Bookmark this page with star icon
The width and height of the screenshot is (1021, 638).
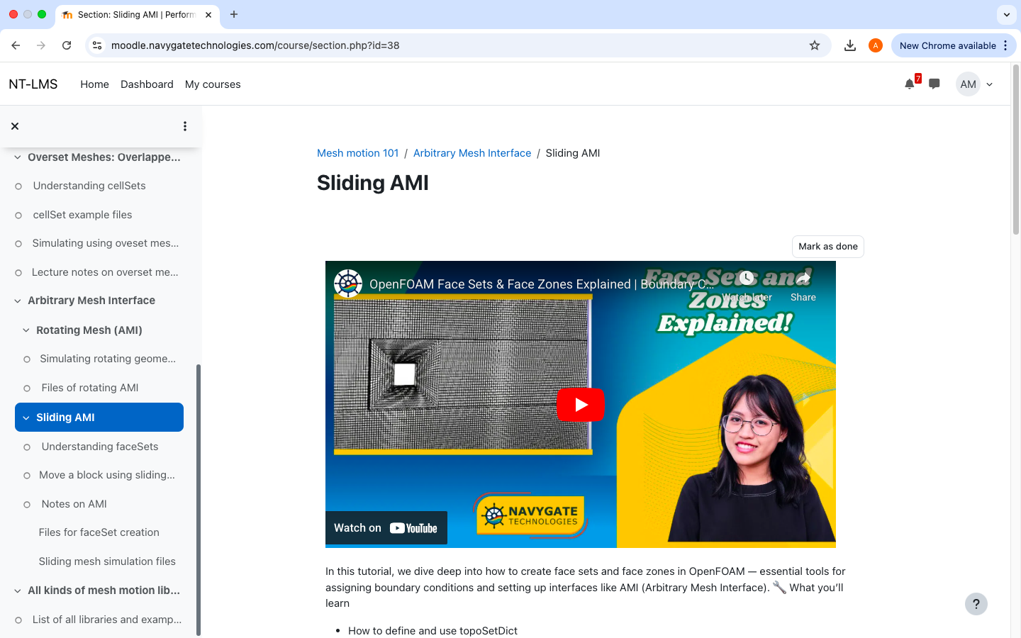pos(815,45)
